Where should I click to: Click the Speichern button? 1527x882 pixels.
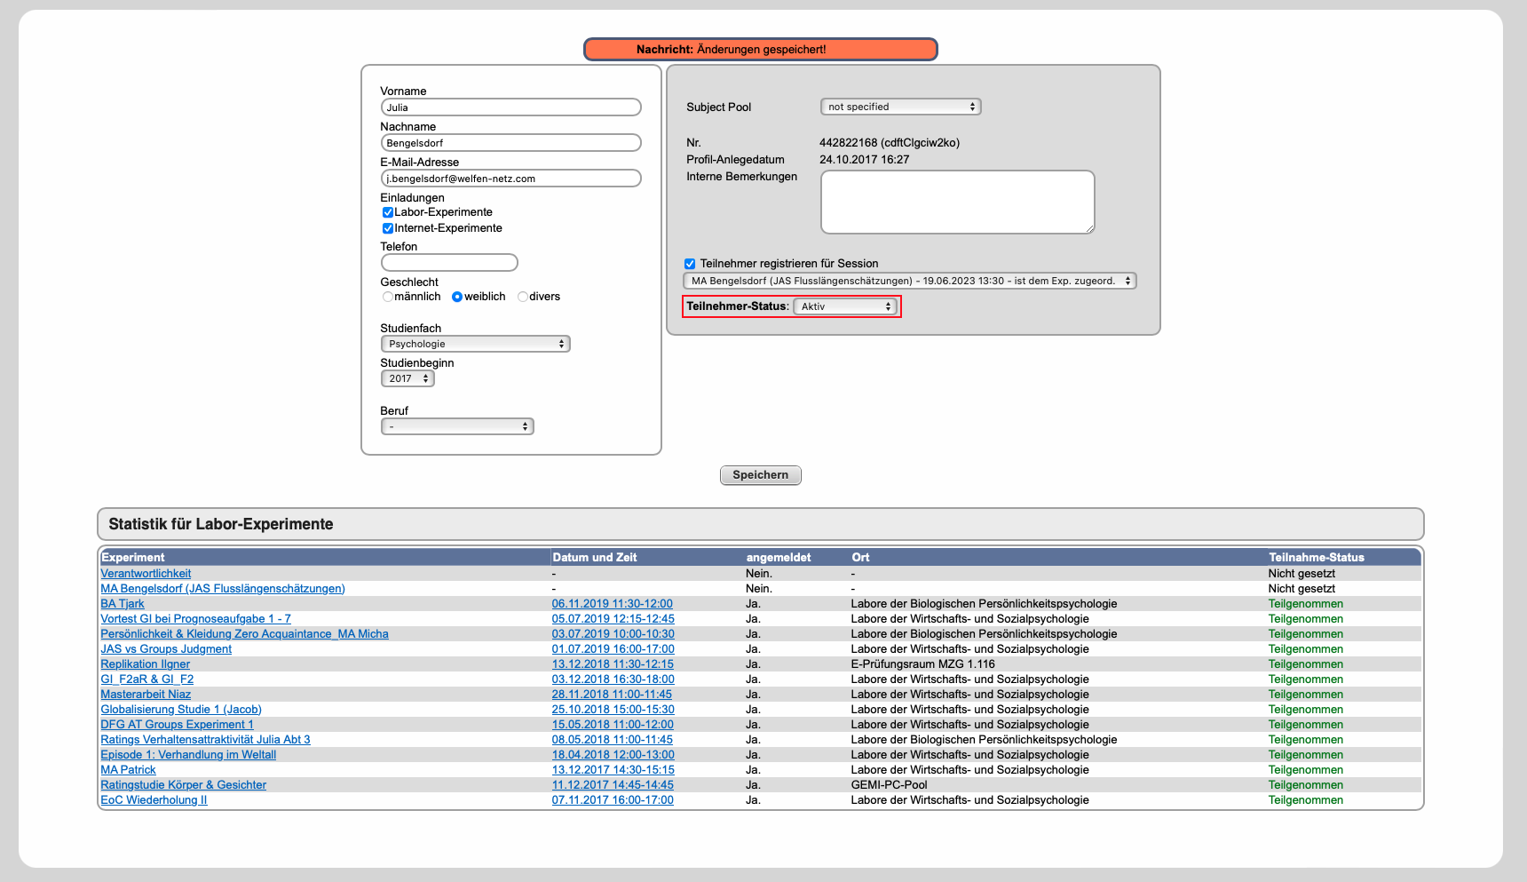760,475
